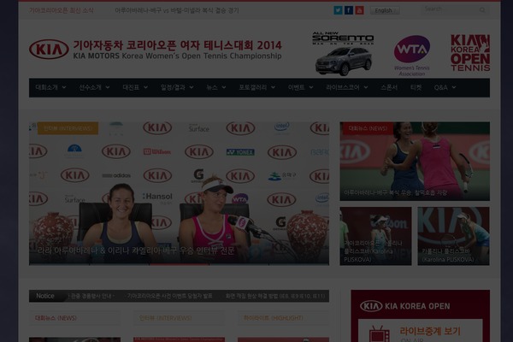Open notice 화면 깨짐 현상 해결 방법
Viewport: 513px width, 342px height.
point(275,296)
